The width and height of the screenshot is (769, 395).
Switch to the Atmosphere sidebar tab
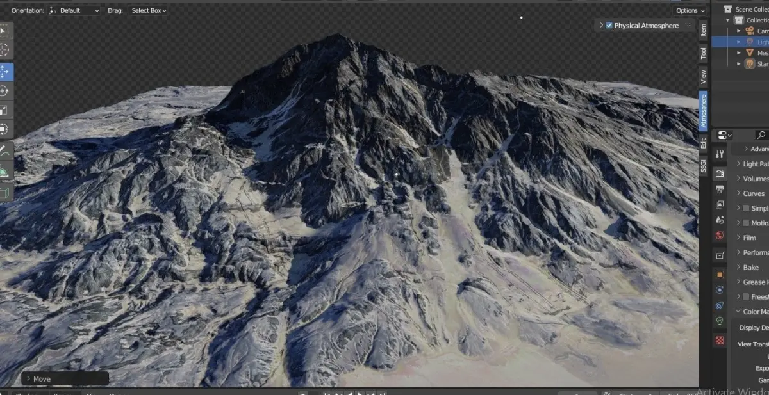pyautogui.click(x=703, y=111)
